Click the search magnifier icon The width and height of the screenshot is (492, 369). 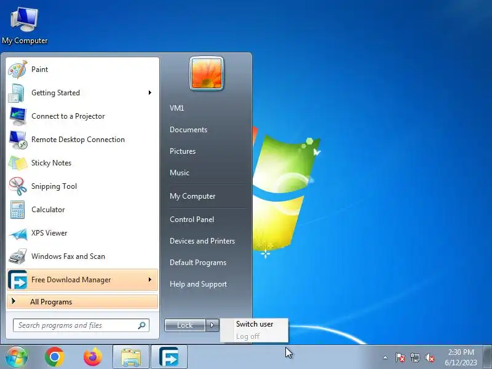click(142, 325)
